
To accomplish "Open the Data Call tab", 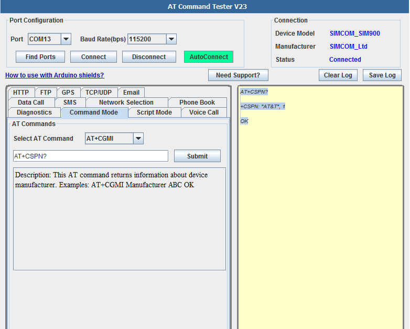I will pos(31,103).
